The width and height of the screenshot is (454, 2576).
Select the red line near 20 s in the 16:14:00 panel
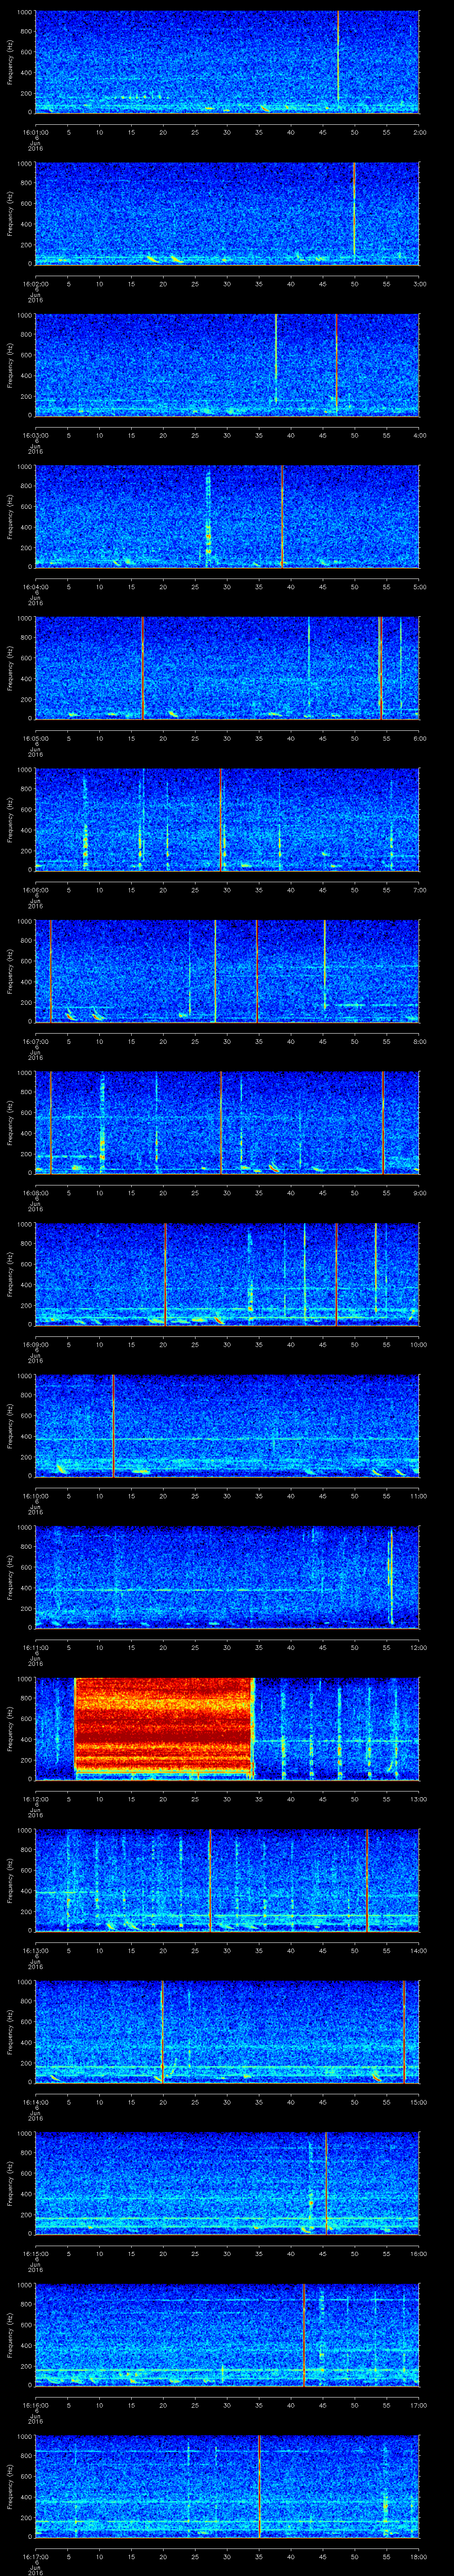click(162, 2030)
